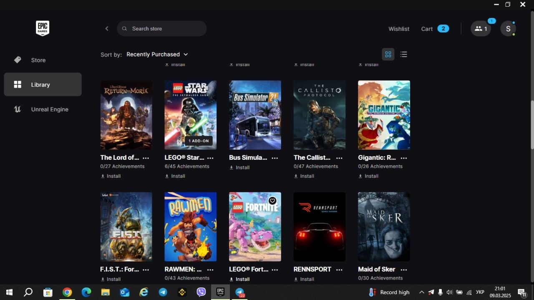Click the Search store input field
This screenshot has width=534, height=300.
[162, 29]
